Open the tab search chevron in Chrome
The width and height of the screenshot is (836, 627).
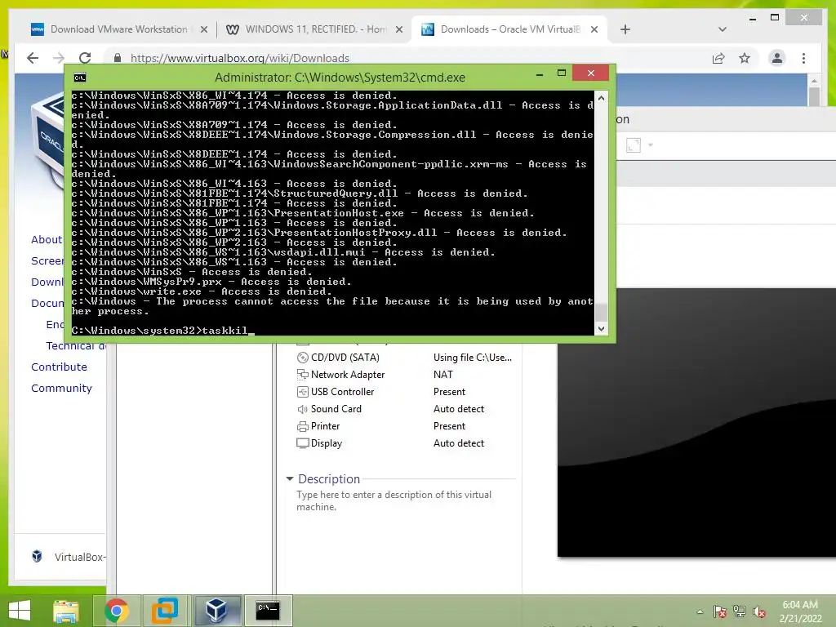pos(722,29)
